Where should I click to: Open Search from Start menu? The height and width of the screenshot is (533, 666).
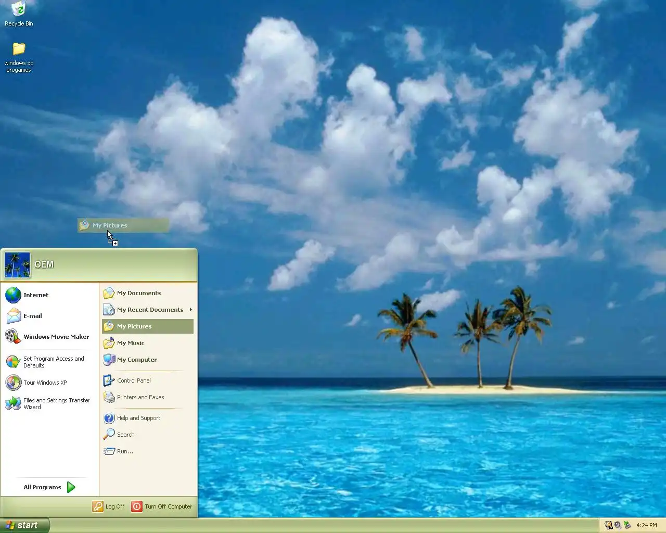[x=148, y=435]
